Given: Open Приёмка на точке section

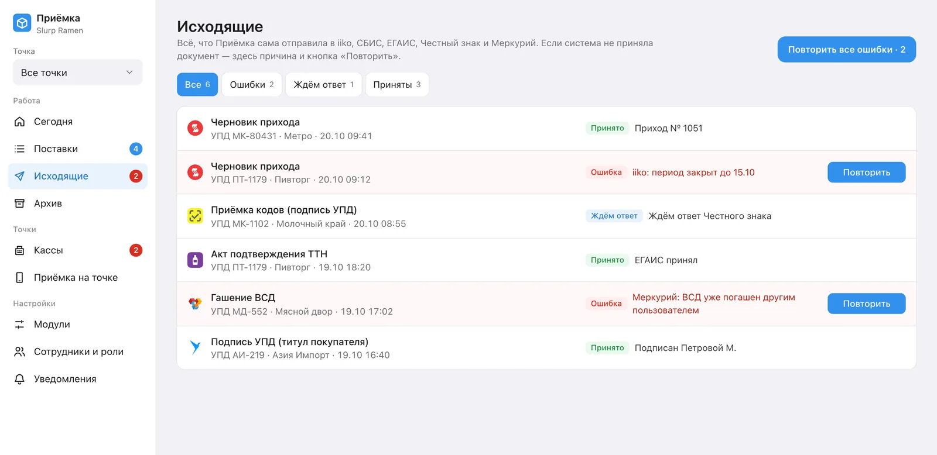Looking at the screenshot, I should tap(77, 277).
